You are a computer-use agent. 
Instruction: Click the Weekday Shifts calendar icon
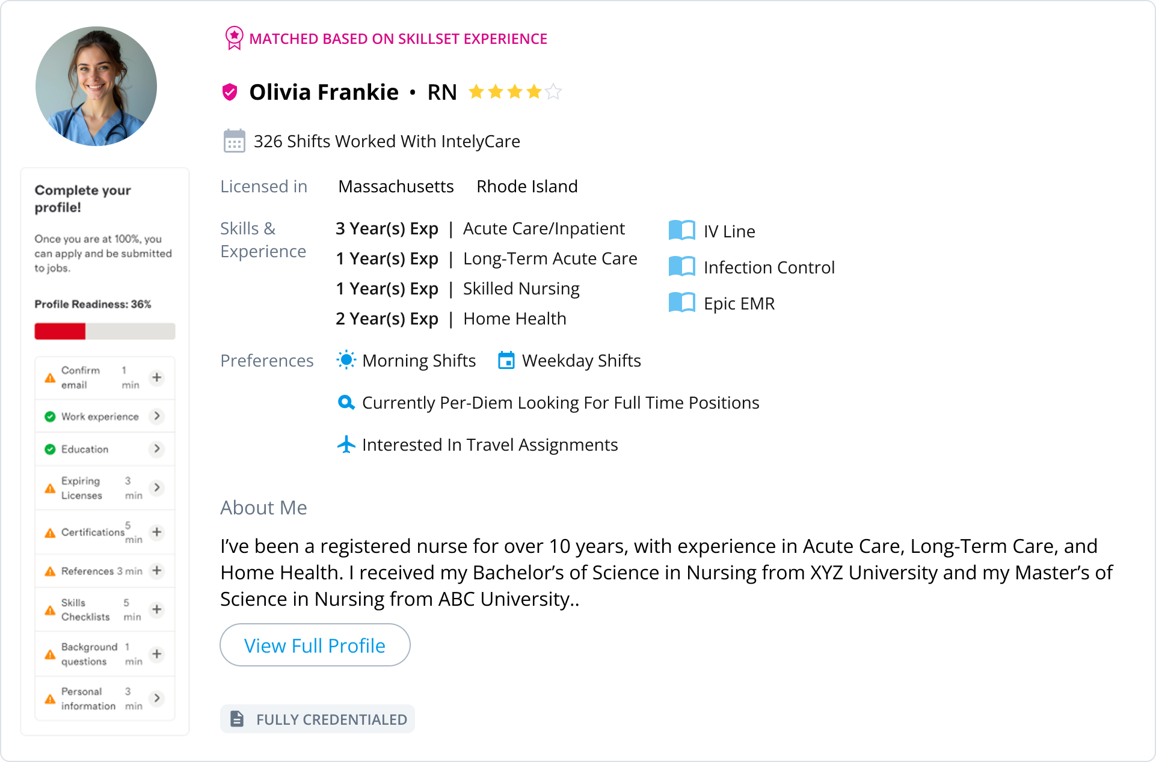coord(506,361)
